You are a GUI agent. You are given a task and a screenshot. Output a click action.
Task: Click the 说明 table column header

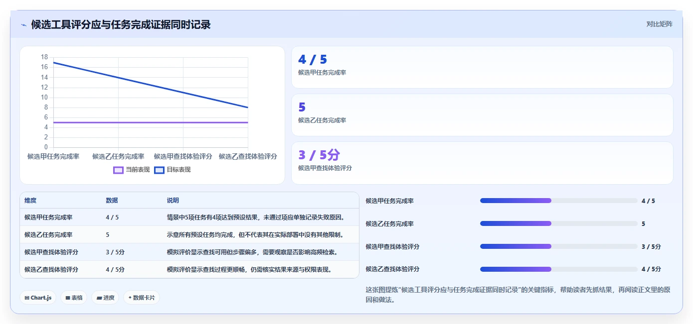[x=173, y=201]
